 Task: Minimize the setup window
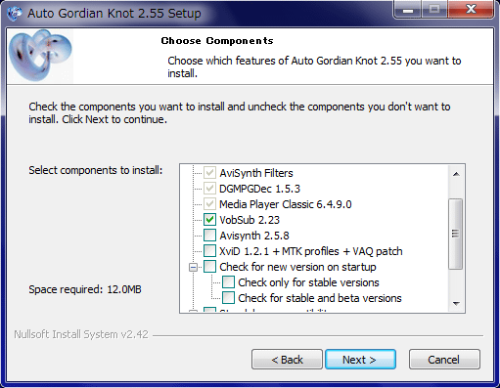pos(408,10)
